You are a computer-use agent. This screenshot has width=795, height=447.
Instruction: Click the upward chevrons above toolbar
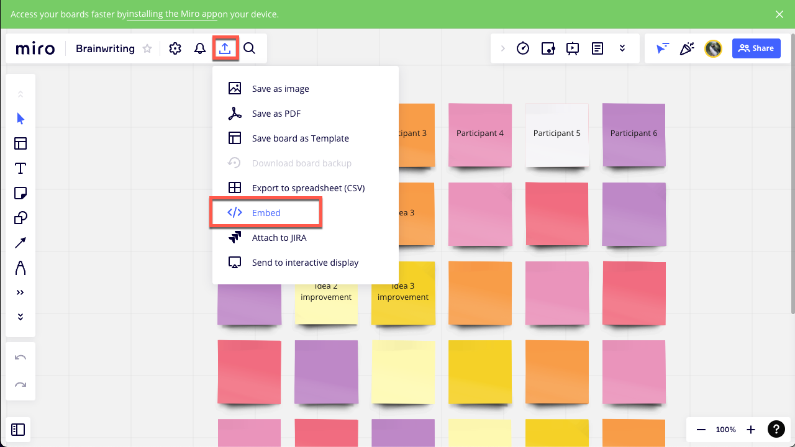click(20, 94)
